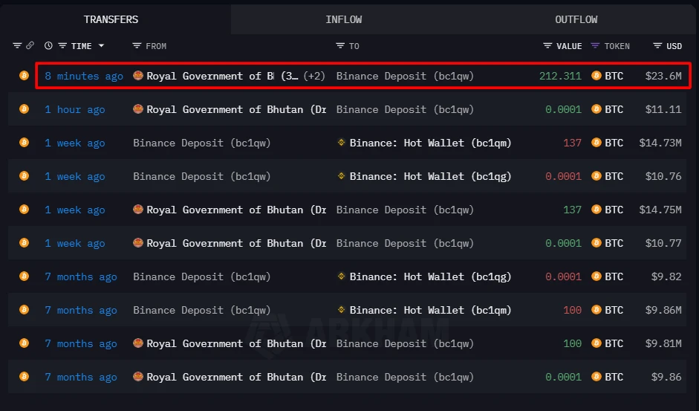Toggle the TIME sort arrow

pos(101,46)
